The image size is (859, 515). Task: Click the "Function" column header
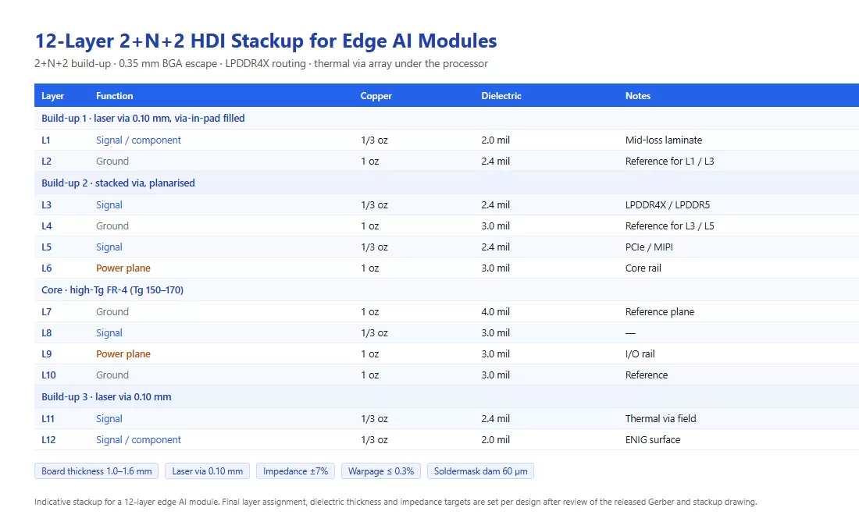115,96
